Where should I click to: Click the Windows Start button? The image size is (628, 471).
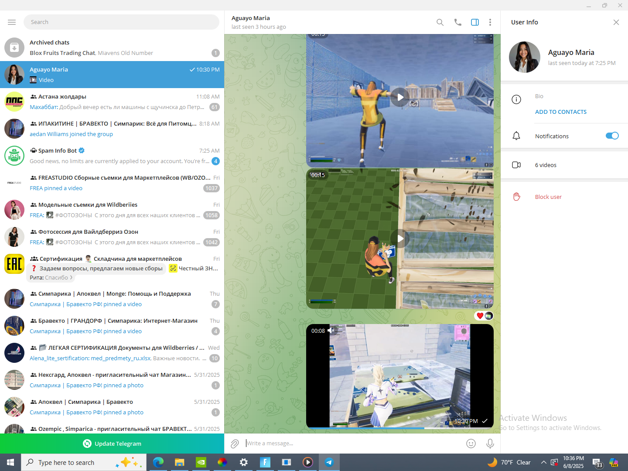(x=10, y=462)
